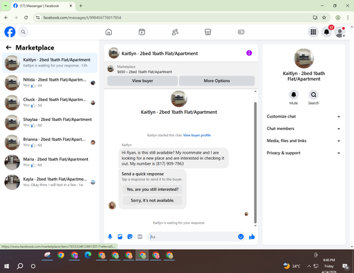This screenshot has width=354, height=273.
Task: Record a voice clip with microphone
Action: [x=110, y=237]
